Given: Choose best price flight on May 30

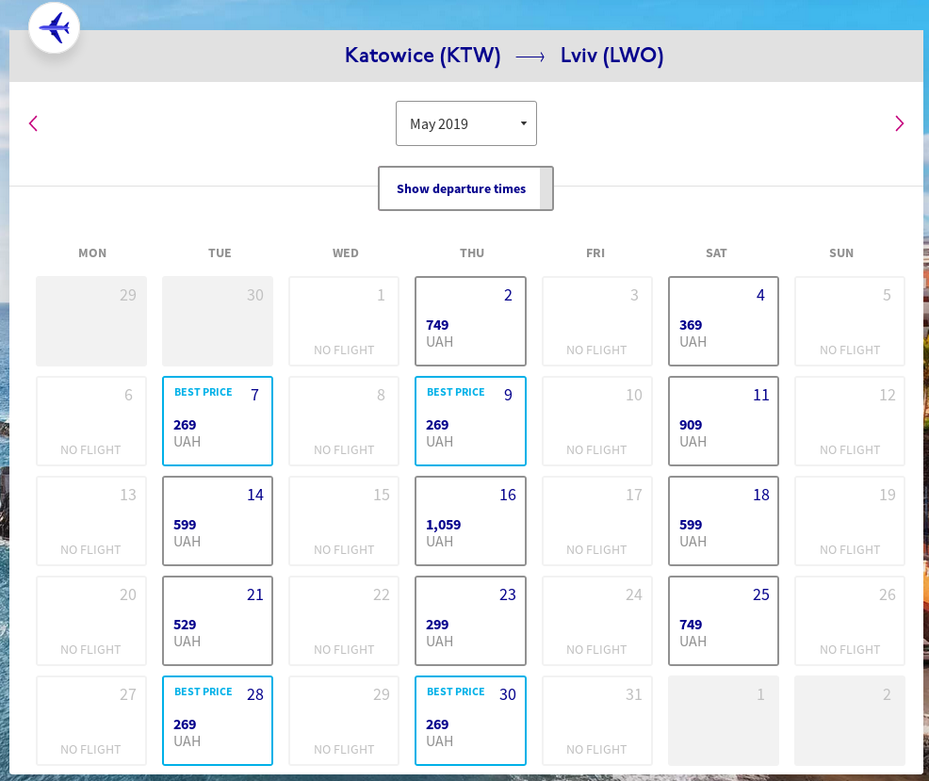Looking at the screenshot, I should (x=470, y=721).
